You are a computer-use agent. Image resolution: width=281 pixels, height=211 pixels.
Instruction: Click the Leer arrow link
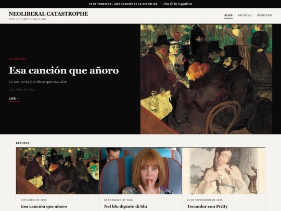coord(14,98)
